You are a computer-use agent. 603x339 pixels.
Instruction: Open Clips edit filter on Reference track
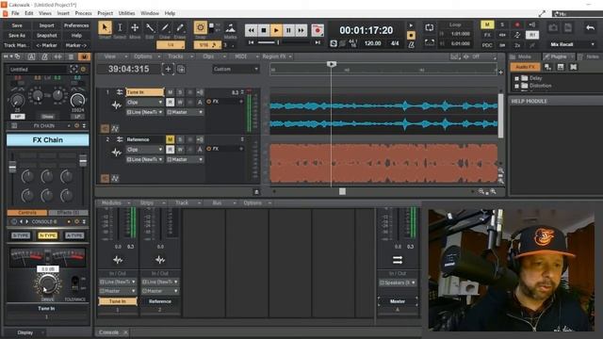coord(145,150)
